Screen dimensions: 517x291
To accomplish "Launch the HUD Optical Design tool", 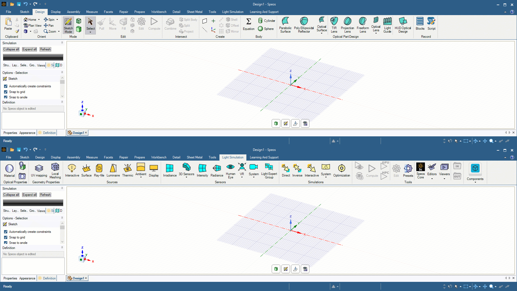I will (403, 25).
